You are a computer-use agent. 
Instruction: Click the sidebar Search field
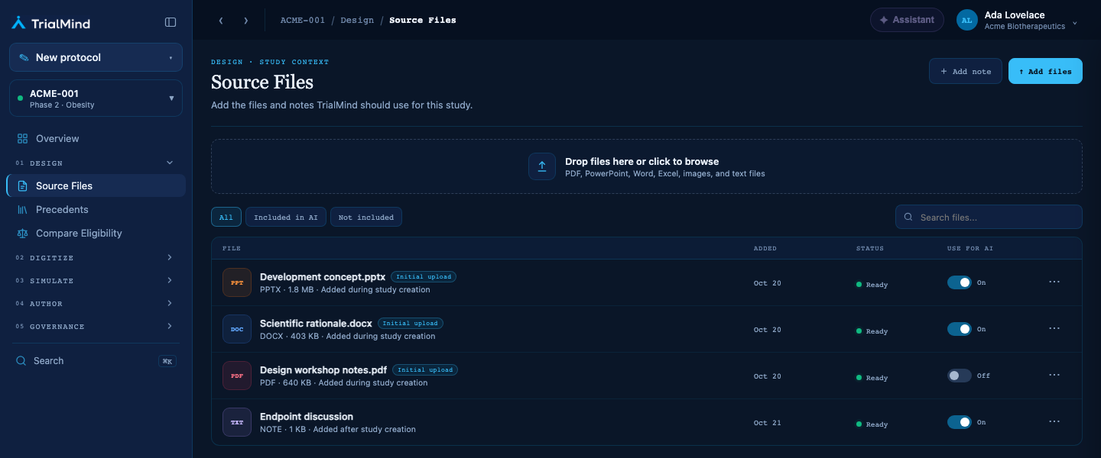96,361
